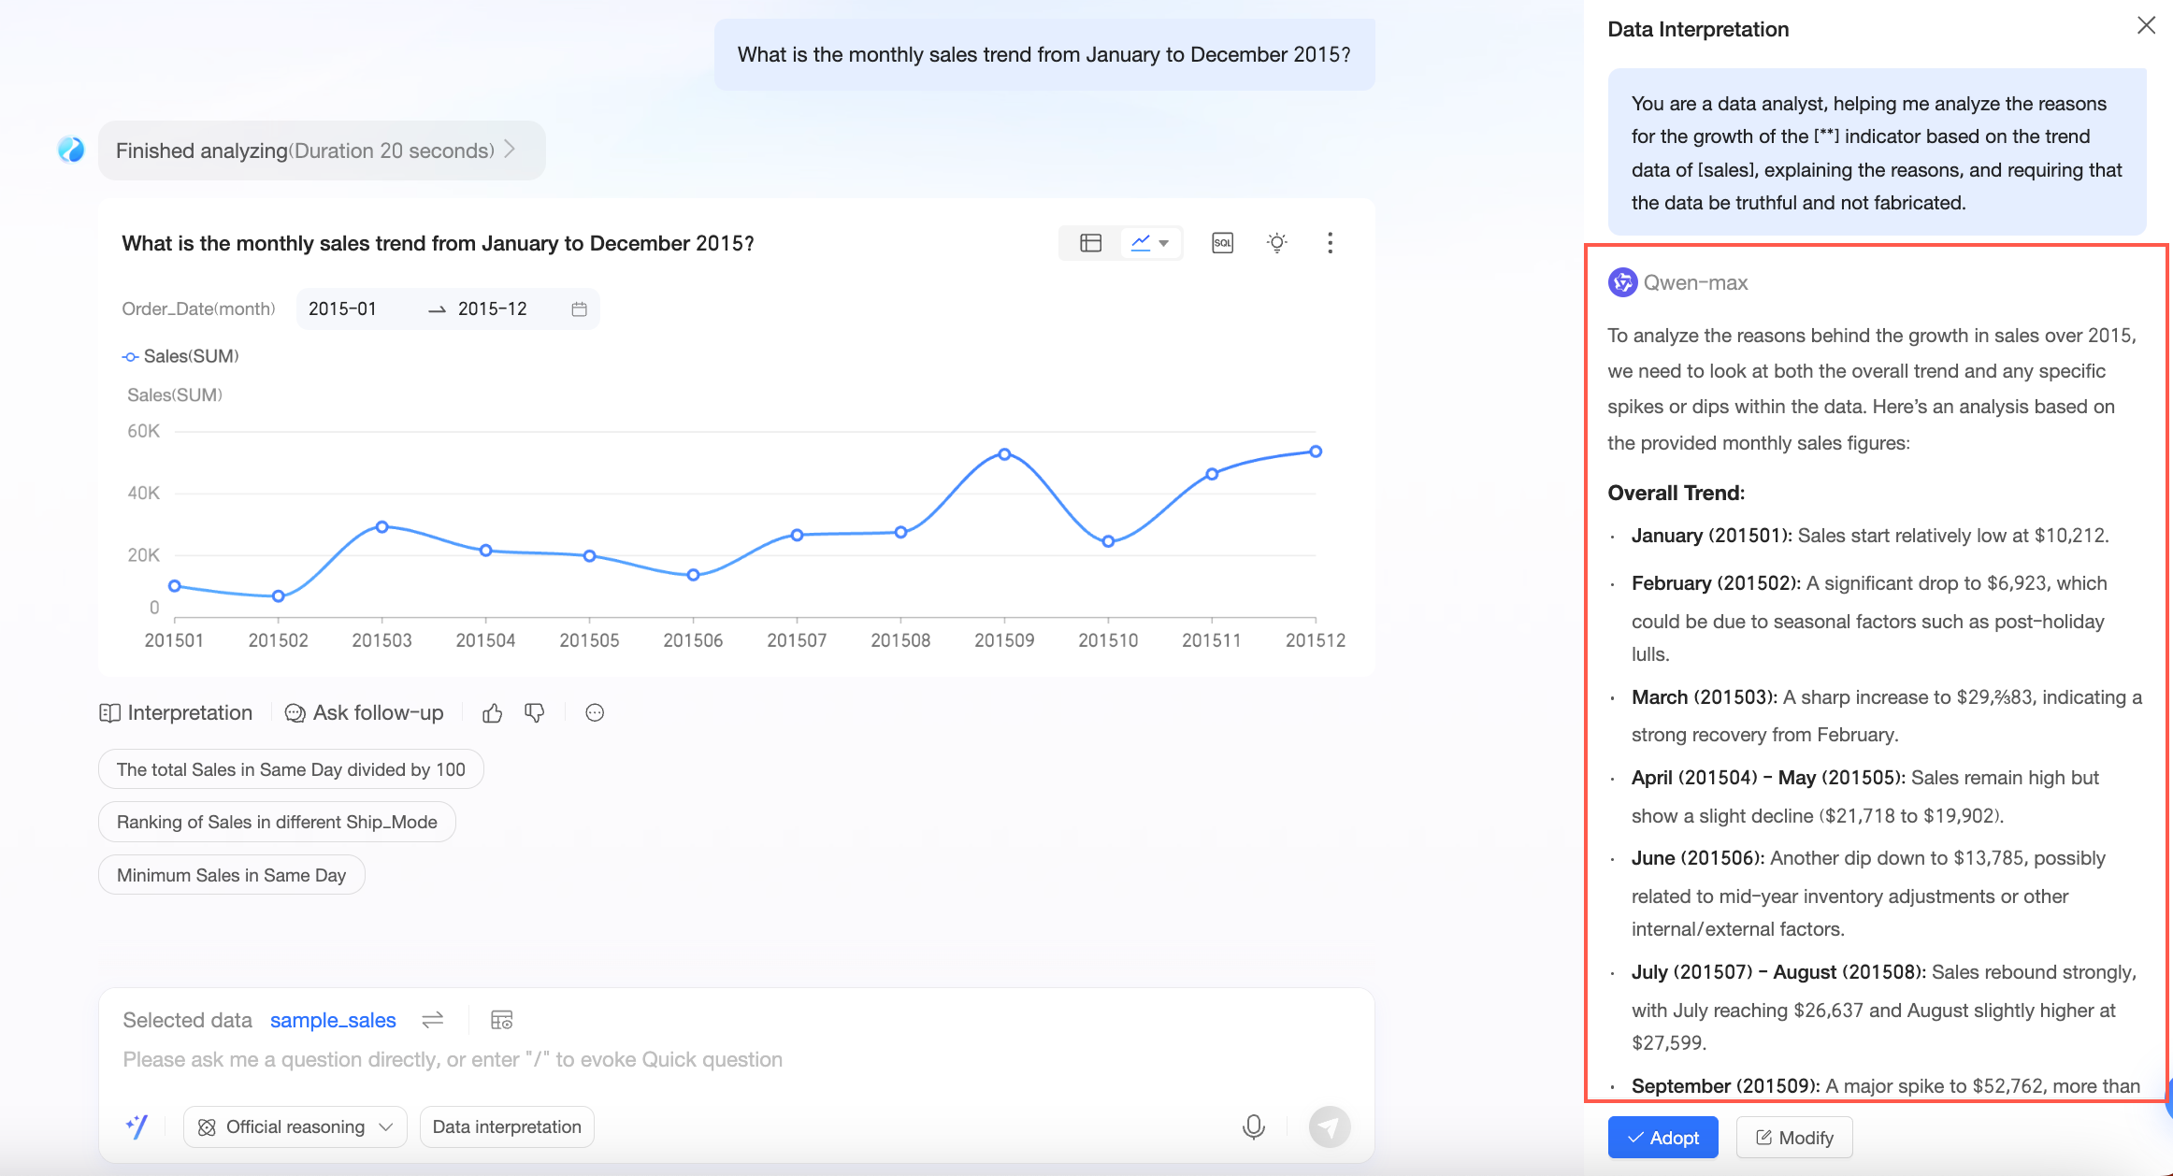The height and width of the screenshot is (1176, 2173).
Task: Toggle the Sales(SUM) legend series
Action: pos(180,356)
